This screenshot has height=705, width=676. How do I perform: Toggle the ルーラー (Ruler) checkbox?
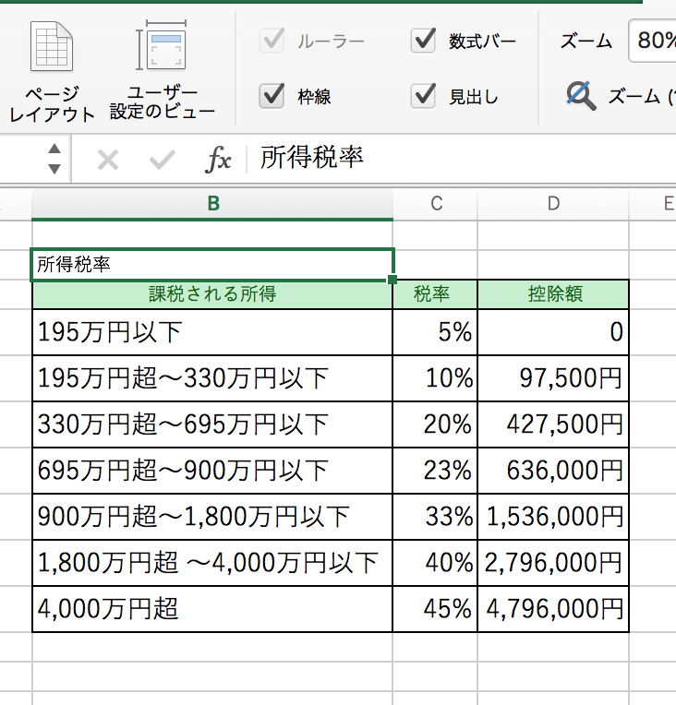[272, 41]
